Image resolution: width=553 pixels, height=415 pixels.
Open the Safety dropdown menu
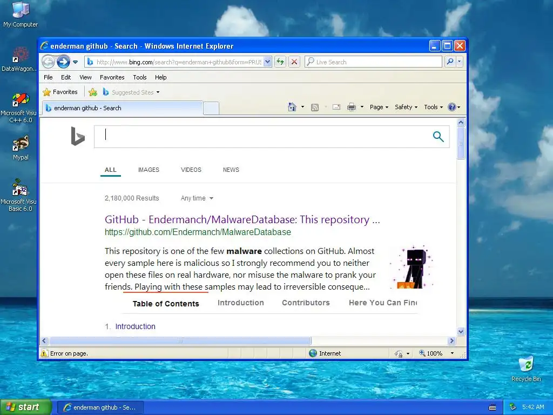(x=406, y=107)
